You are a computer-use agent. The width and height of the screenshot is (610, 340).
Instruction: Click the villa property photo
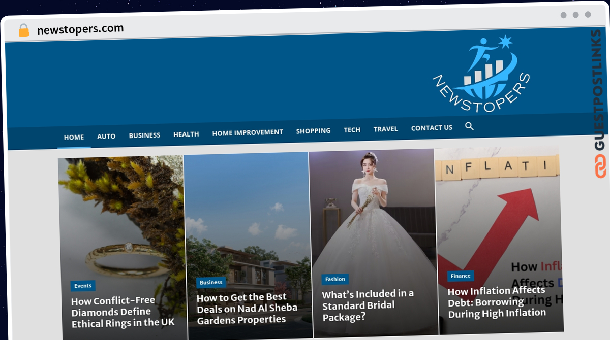pyautogui.click(x=247, y=218)
